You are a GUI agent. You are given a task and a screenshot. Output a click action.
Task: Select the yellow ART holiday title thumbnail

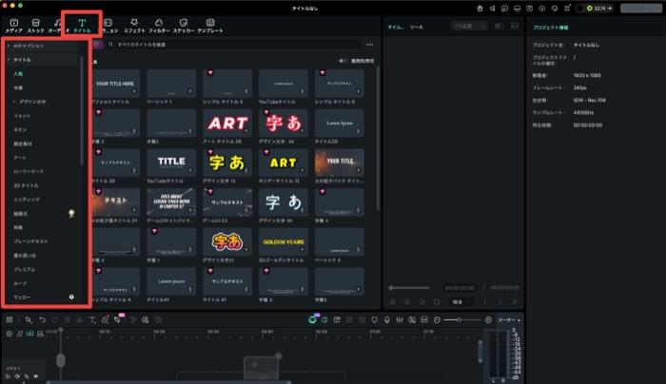284,163
